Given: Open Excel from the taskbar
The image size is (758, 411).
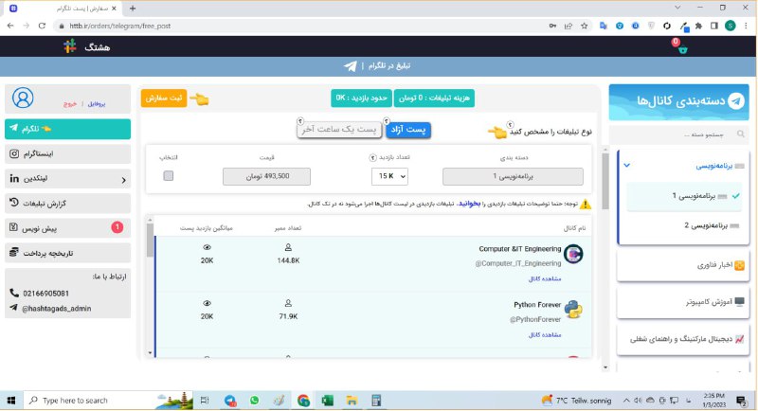Looking at the screenshot, I should [327, 401].
